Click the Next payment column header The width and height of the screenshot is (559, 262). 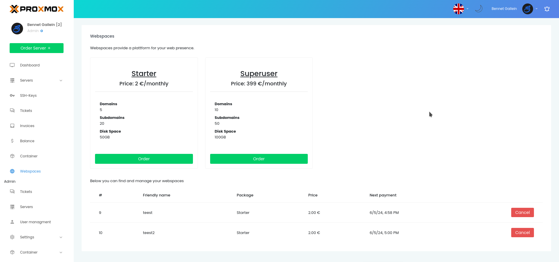click(383, 195)
